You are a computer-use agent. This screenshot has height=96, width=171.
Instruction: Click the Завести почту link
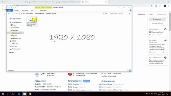[161, 15]
